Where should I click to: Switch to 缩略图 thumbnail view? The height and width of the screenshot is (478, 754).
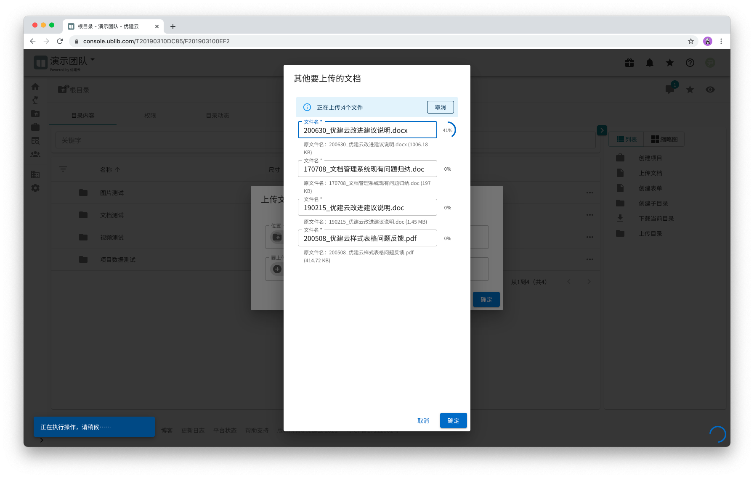coord(664,140)
